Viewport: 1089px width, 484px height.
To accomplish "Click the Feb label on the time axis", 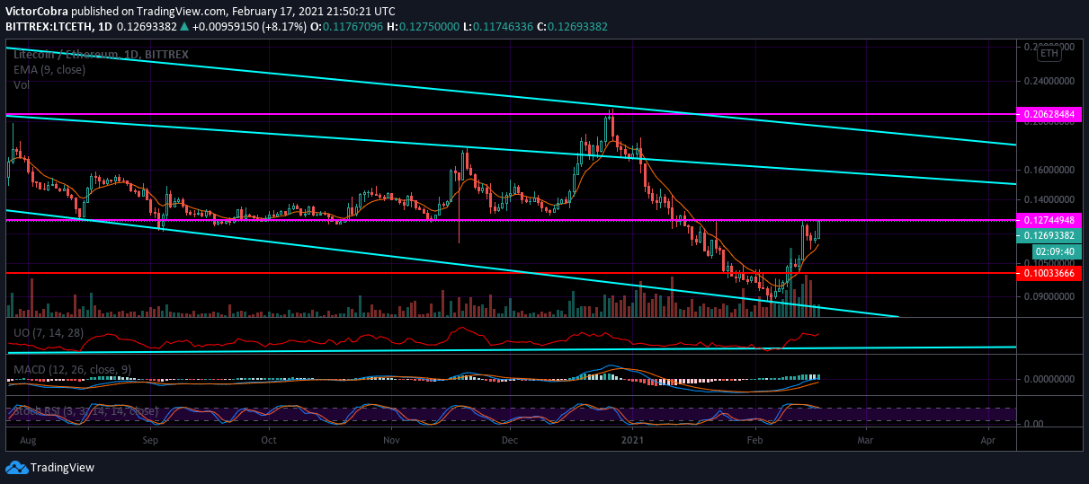I will pyautogui.click(x=755, y=441).
